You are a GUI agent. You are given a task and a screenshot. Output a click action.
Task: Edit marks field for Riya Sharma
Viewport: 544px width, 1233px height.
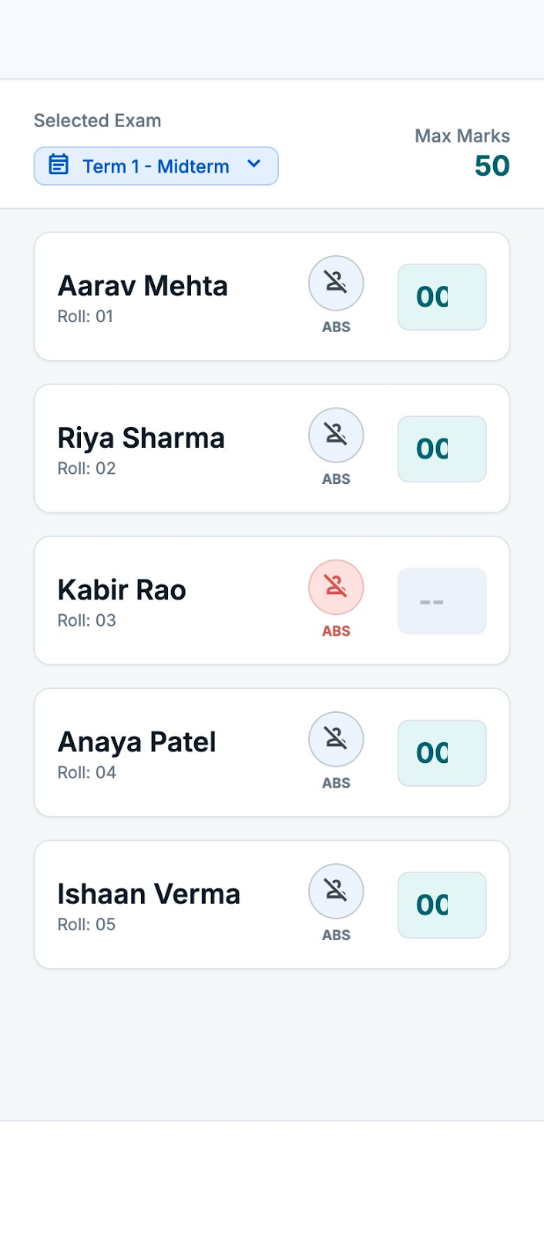(442, 449)
